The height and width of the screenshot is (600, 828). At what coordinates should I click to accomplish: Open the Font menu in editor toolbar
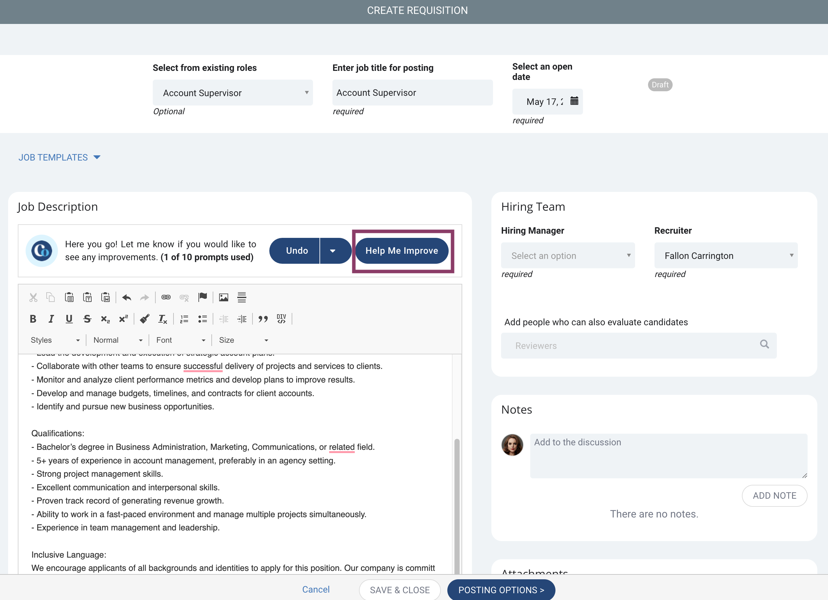180,340
